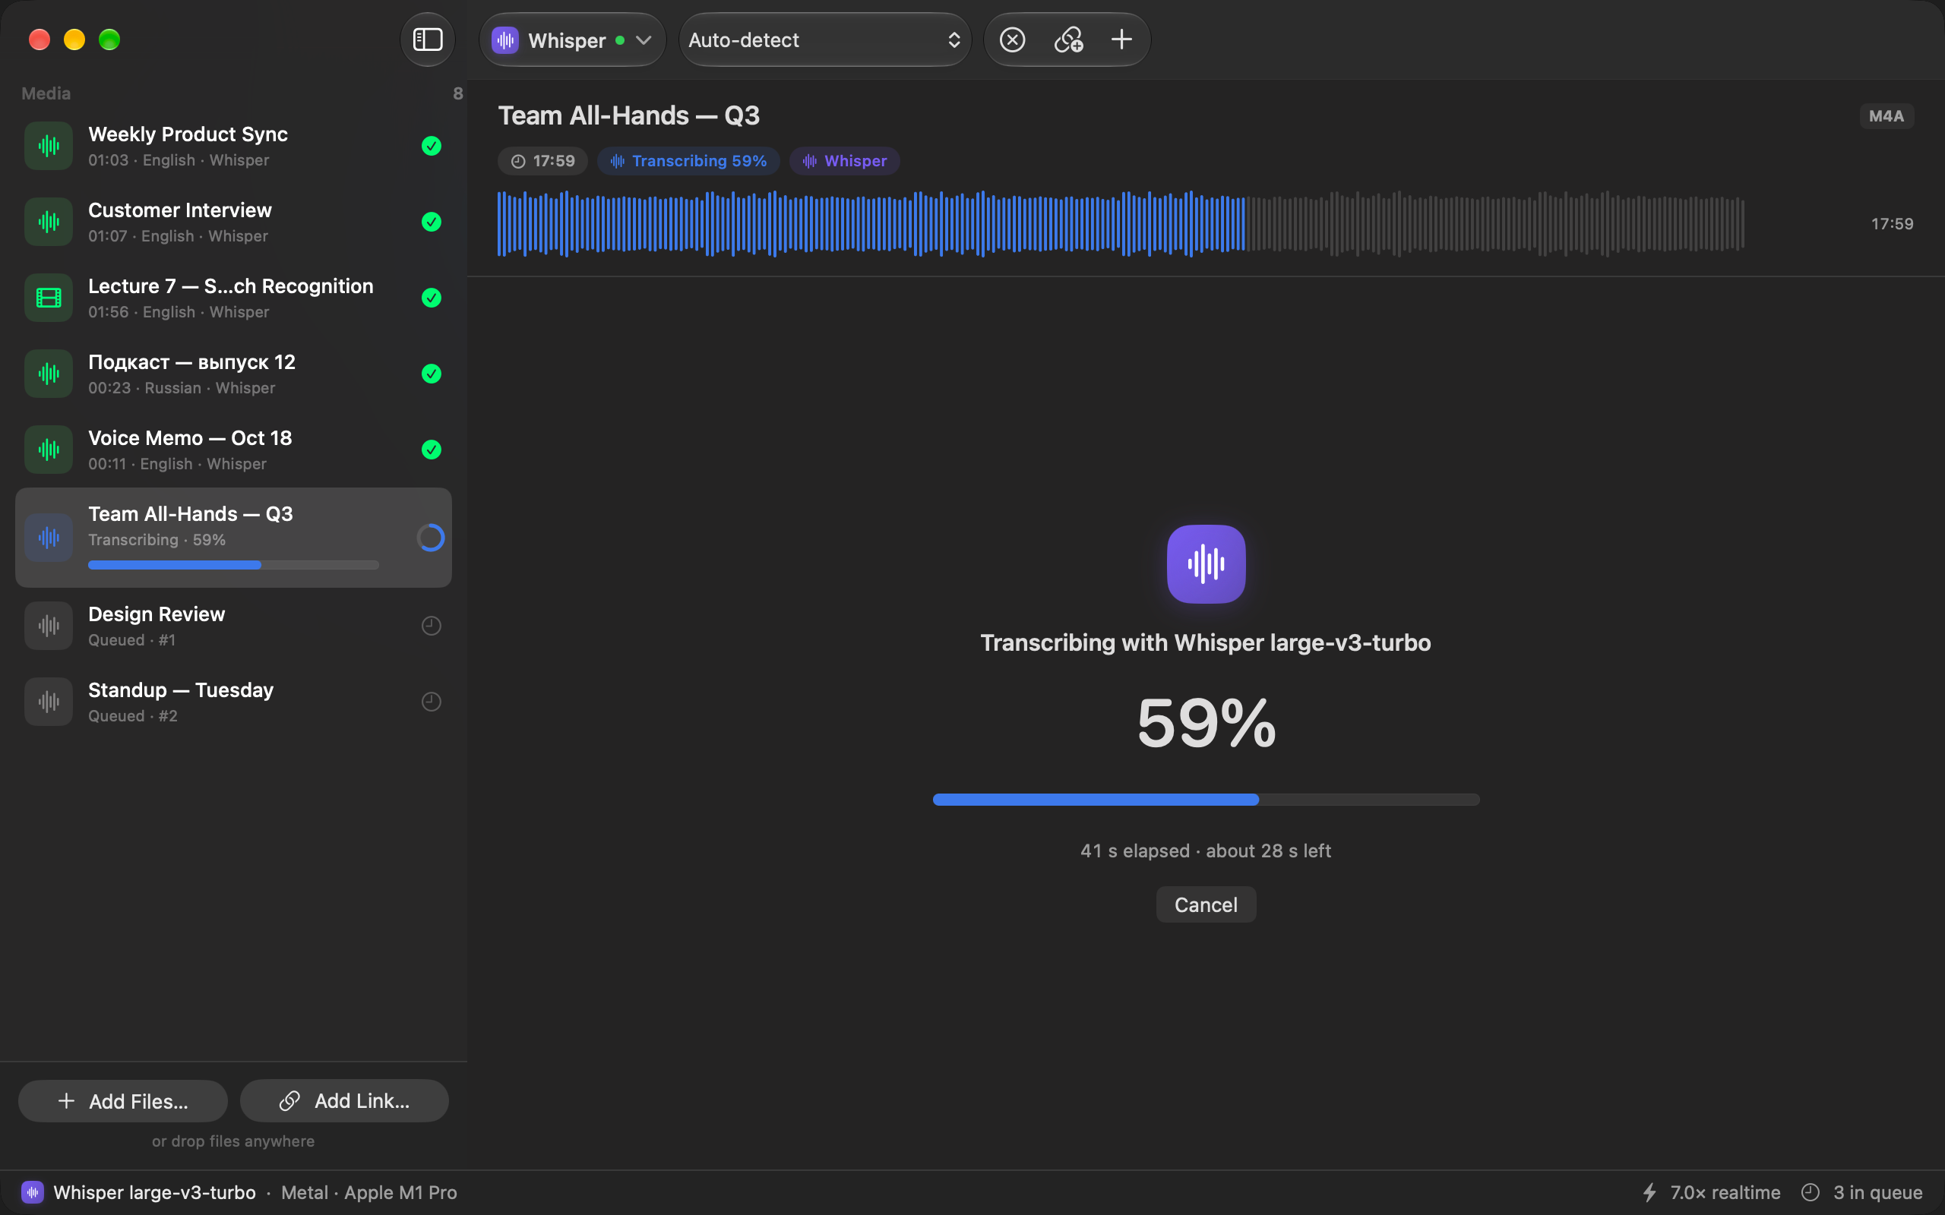Click the '41 s elapsed' time text
This screenshot has width=1945, height=1215.
tap(1134, 850)
